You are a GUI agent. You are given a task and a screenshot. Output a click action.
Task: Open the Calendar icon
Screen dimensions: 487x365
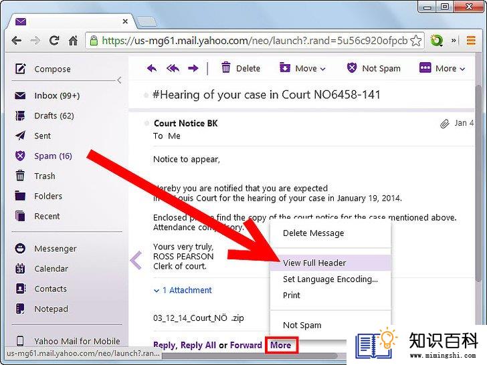point(20,269)
